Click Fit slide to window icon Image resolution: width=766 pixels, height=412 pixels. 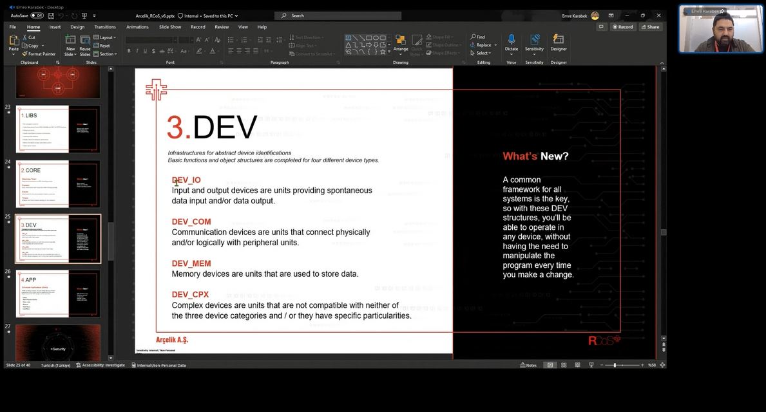coord(662,365)
